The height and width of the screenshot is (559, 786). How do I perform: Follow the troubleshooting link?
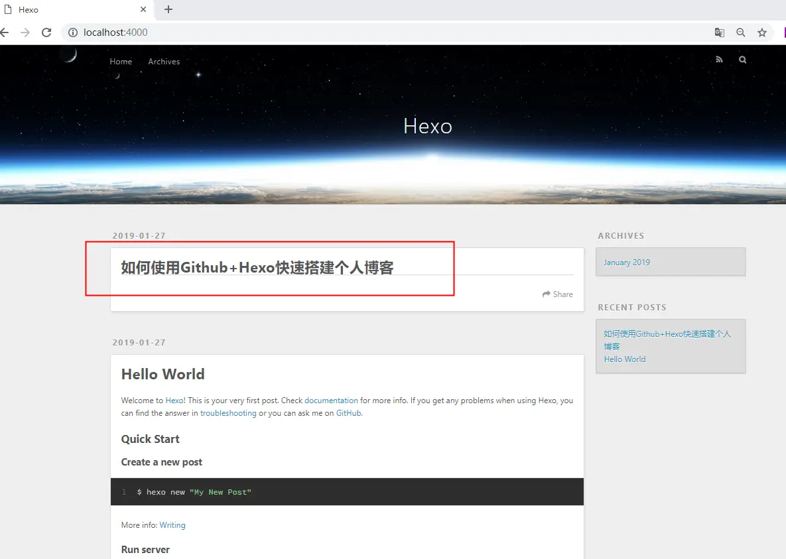228,413
